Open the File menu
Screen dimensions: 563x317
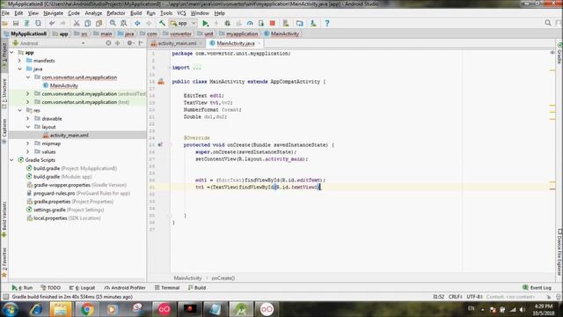5,13
